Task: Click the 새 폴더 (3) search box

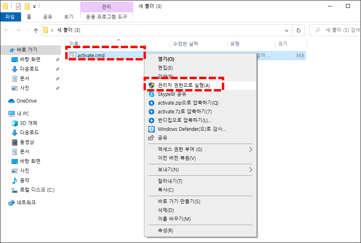Action: point(336,30)
